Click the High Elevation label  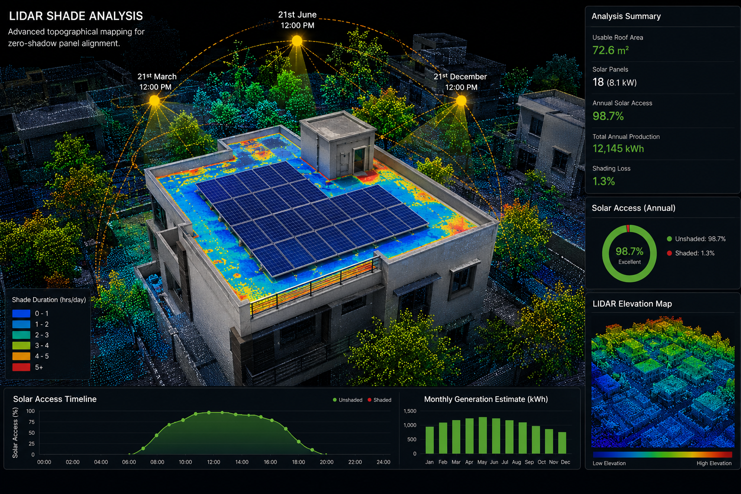(714, 463)
